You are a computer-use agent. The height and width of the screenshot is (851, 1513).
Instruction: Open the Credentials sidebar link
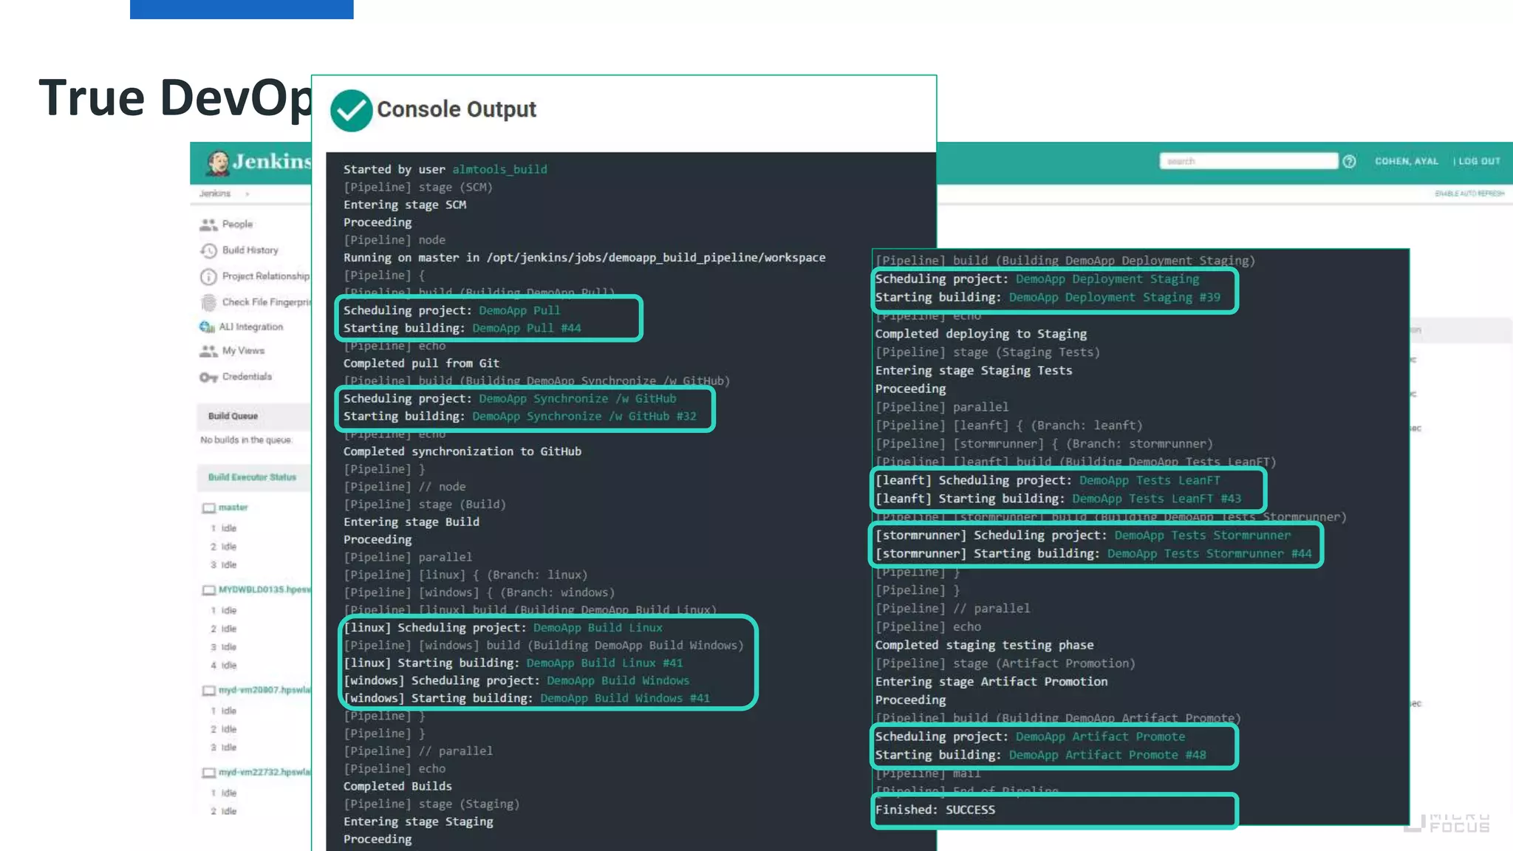(x=247, y=377)
